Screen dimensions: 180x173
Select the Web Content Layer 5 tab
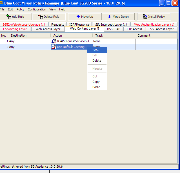pyautogui.click(x=85, y=28)
